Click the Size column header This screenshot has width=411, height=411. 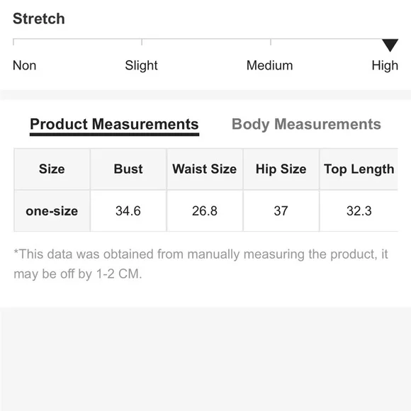coord(52,169)
